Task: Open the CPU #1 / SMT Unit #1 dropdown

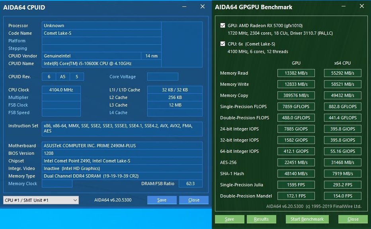Action: (x=41, y=200)
